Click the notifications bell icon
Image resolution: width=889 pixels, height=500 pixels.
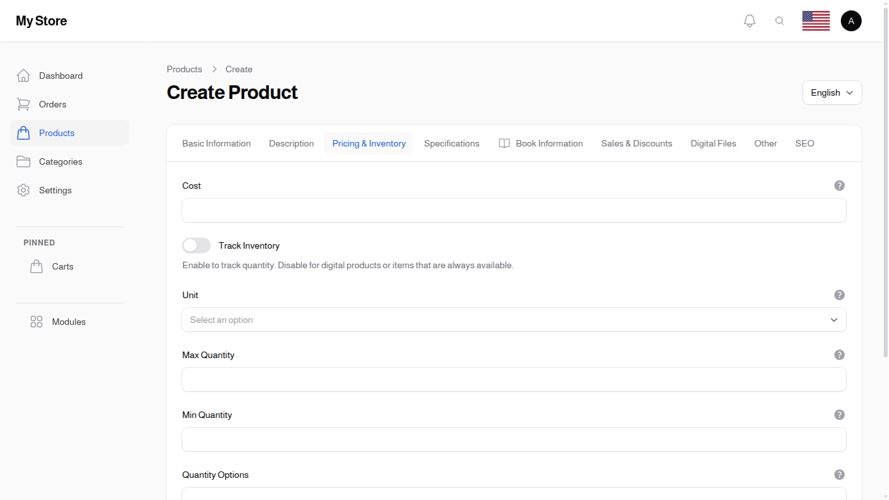(x=750, y=21)
